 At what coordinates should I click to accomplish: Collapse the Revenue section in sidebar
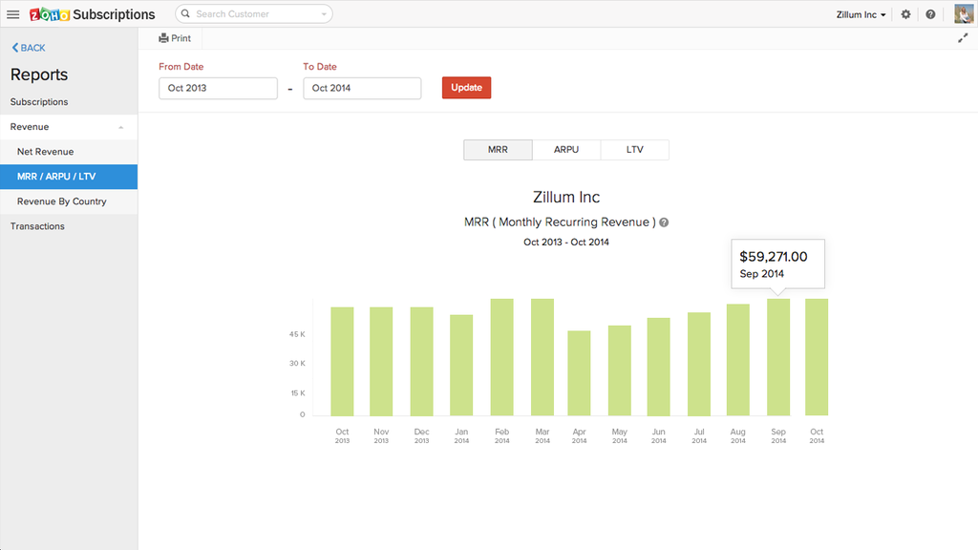point(120,126)
